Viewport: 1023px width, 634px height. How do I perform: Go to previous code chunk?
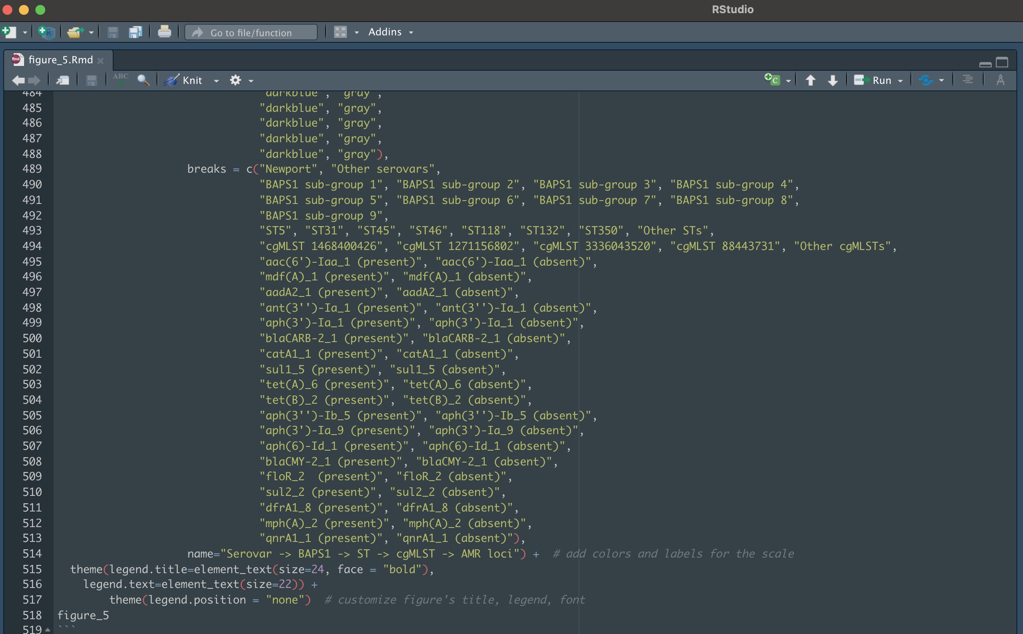point(810,80)
